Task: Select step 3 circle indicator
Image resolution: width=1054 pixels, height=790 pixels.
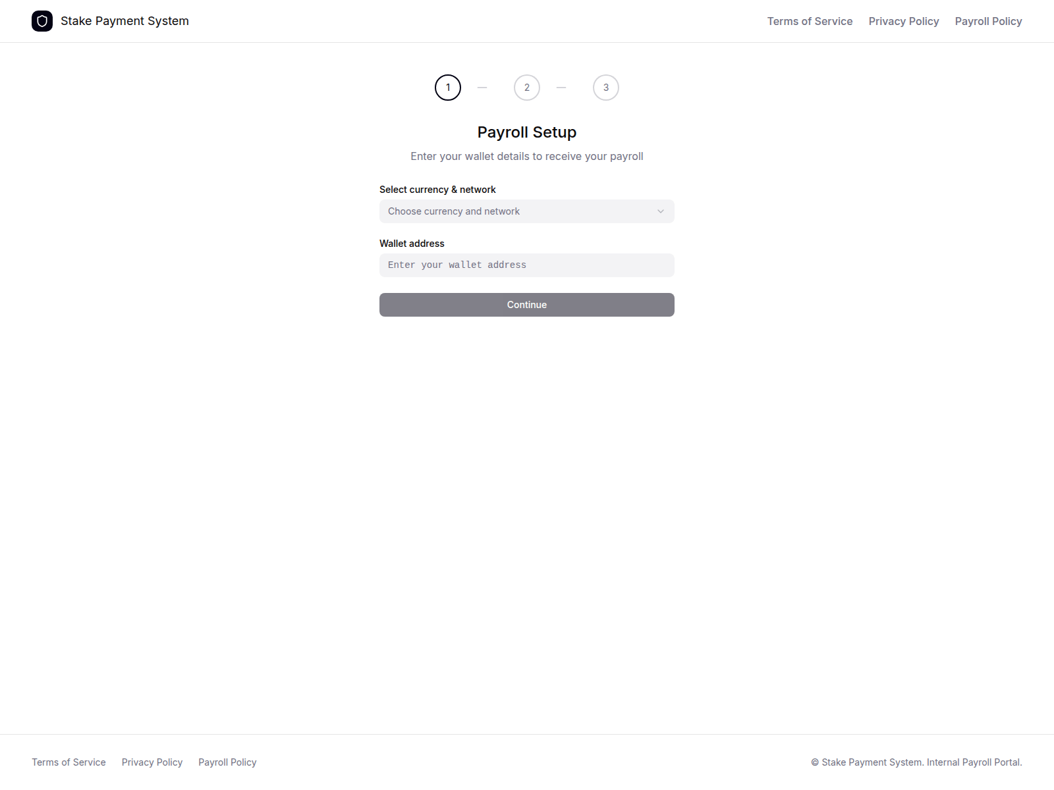Action: pos(606,88)
